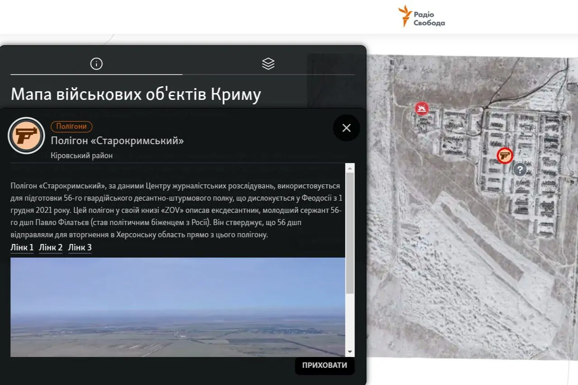The height and width of the screenshot is (385, 578).
Task: Click the orange pistol marker on map
Action: pyautogui.click(x=504, y=155)
